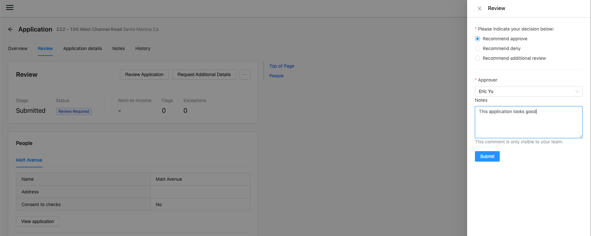
Task: Select Recommend deny radio button
Action: 478,48
